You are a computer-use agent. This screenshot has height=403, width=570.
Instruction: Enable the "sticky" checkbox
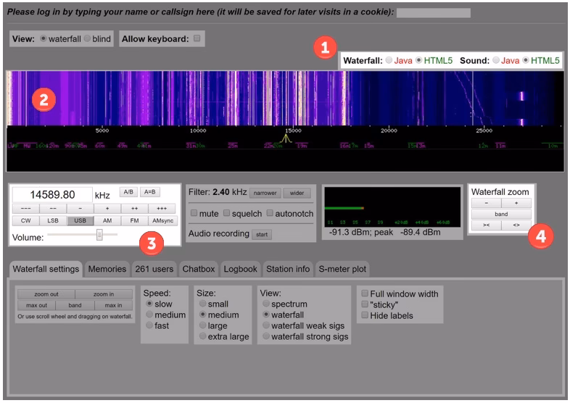click(x=365, y=304)
